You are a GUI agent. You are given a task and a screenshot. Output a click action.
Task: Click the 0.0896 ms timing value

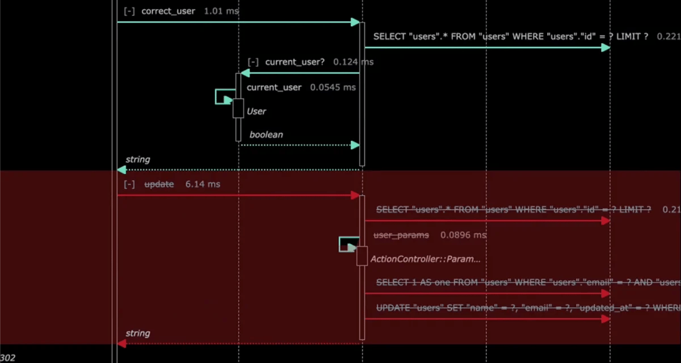coord(463,234)
